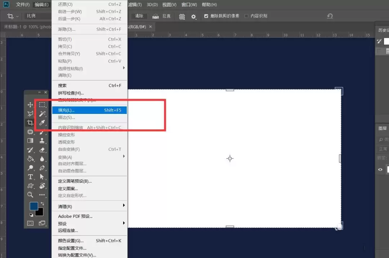This screenshot has height=258, width=389.
Task: Select the Magic Wand tool
Action: tap(42, 114)
